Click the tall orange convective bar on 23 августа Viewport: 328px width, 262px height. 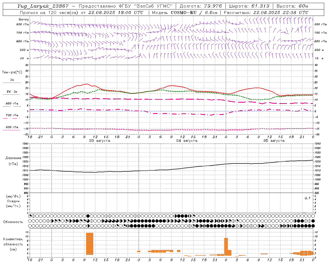coord(90,244)
